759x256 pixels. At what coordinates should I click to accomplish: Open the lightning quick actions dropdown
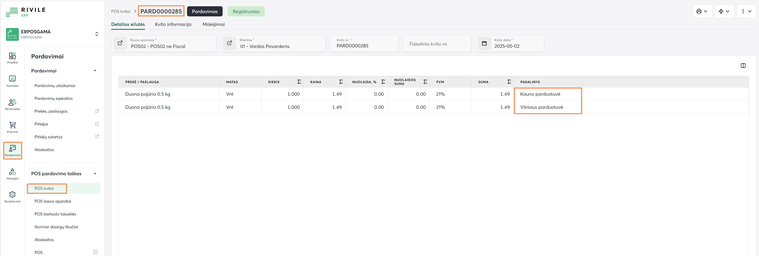[x=724, y=11]
